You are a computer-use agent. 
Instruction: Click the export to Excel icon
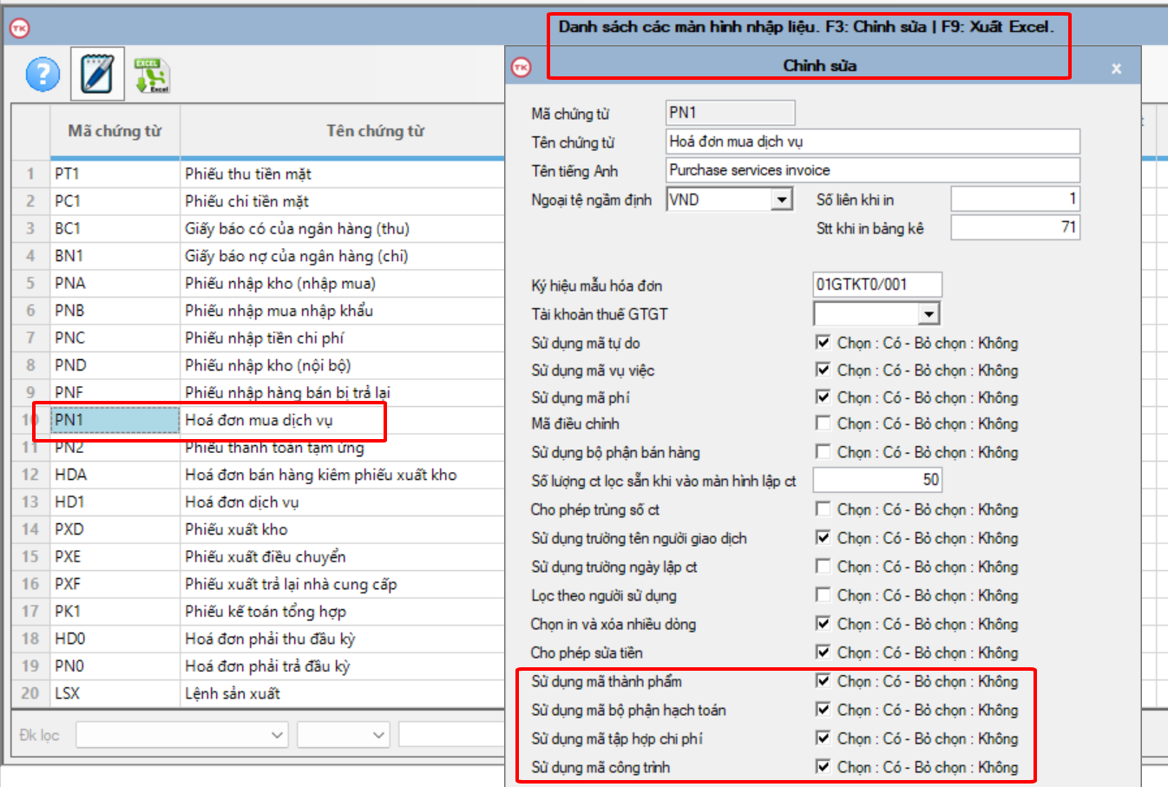[152, 75]
